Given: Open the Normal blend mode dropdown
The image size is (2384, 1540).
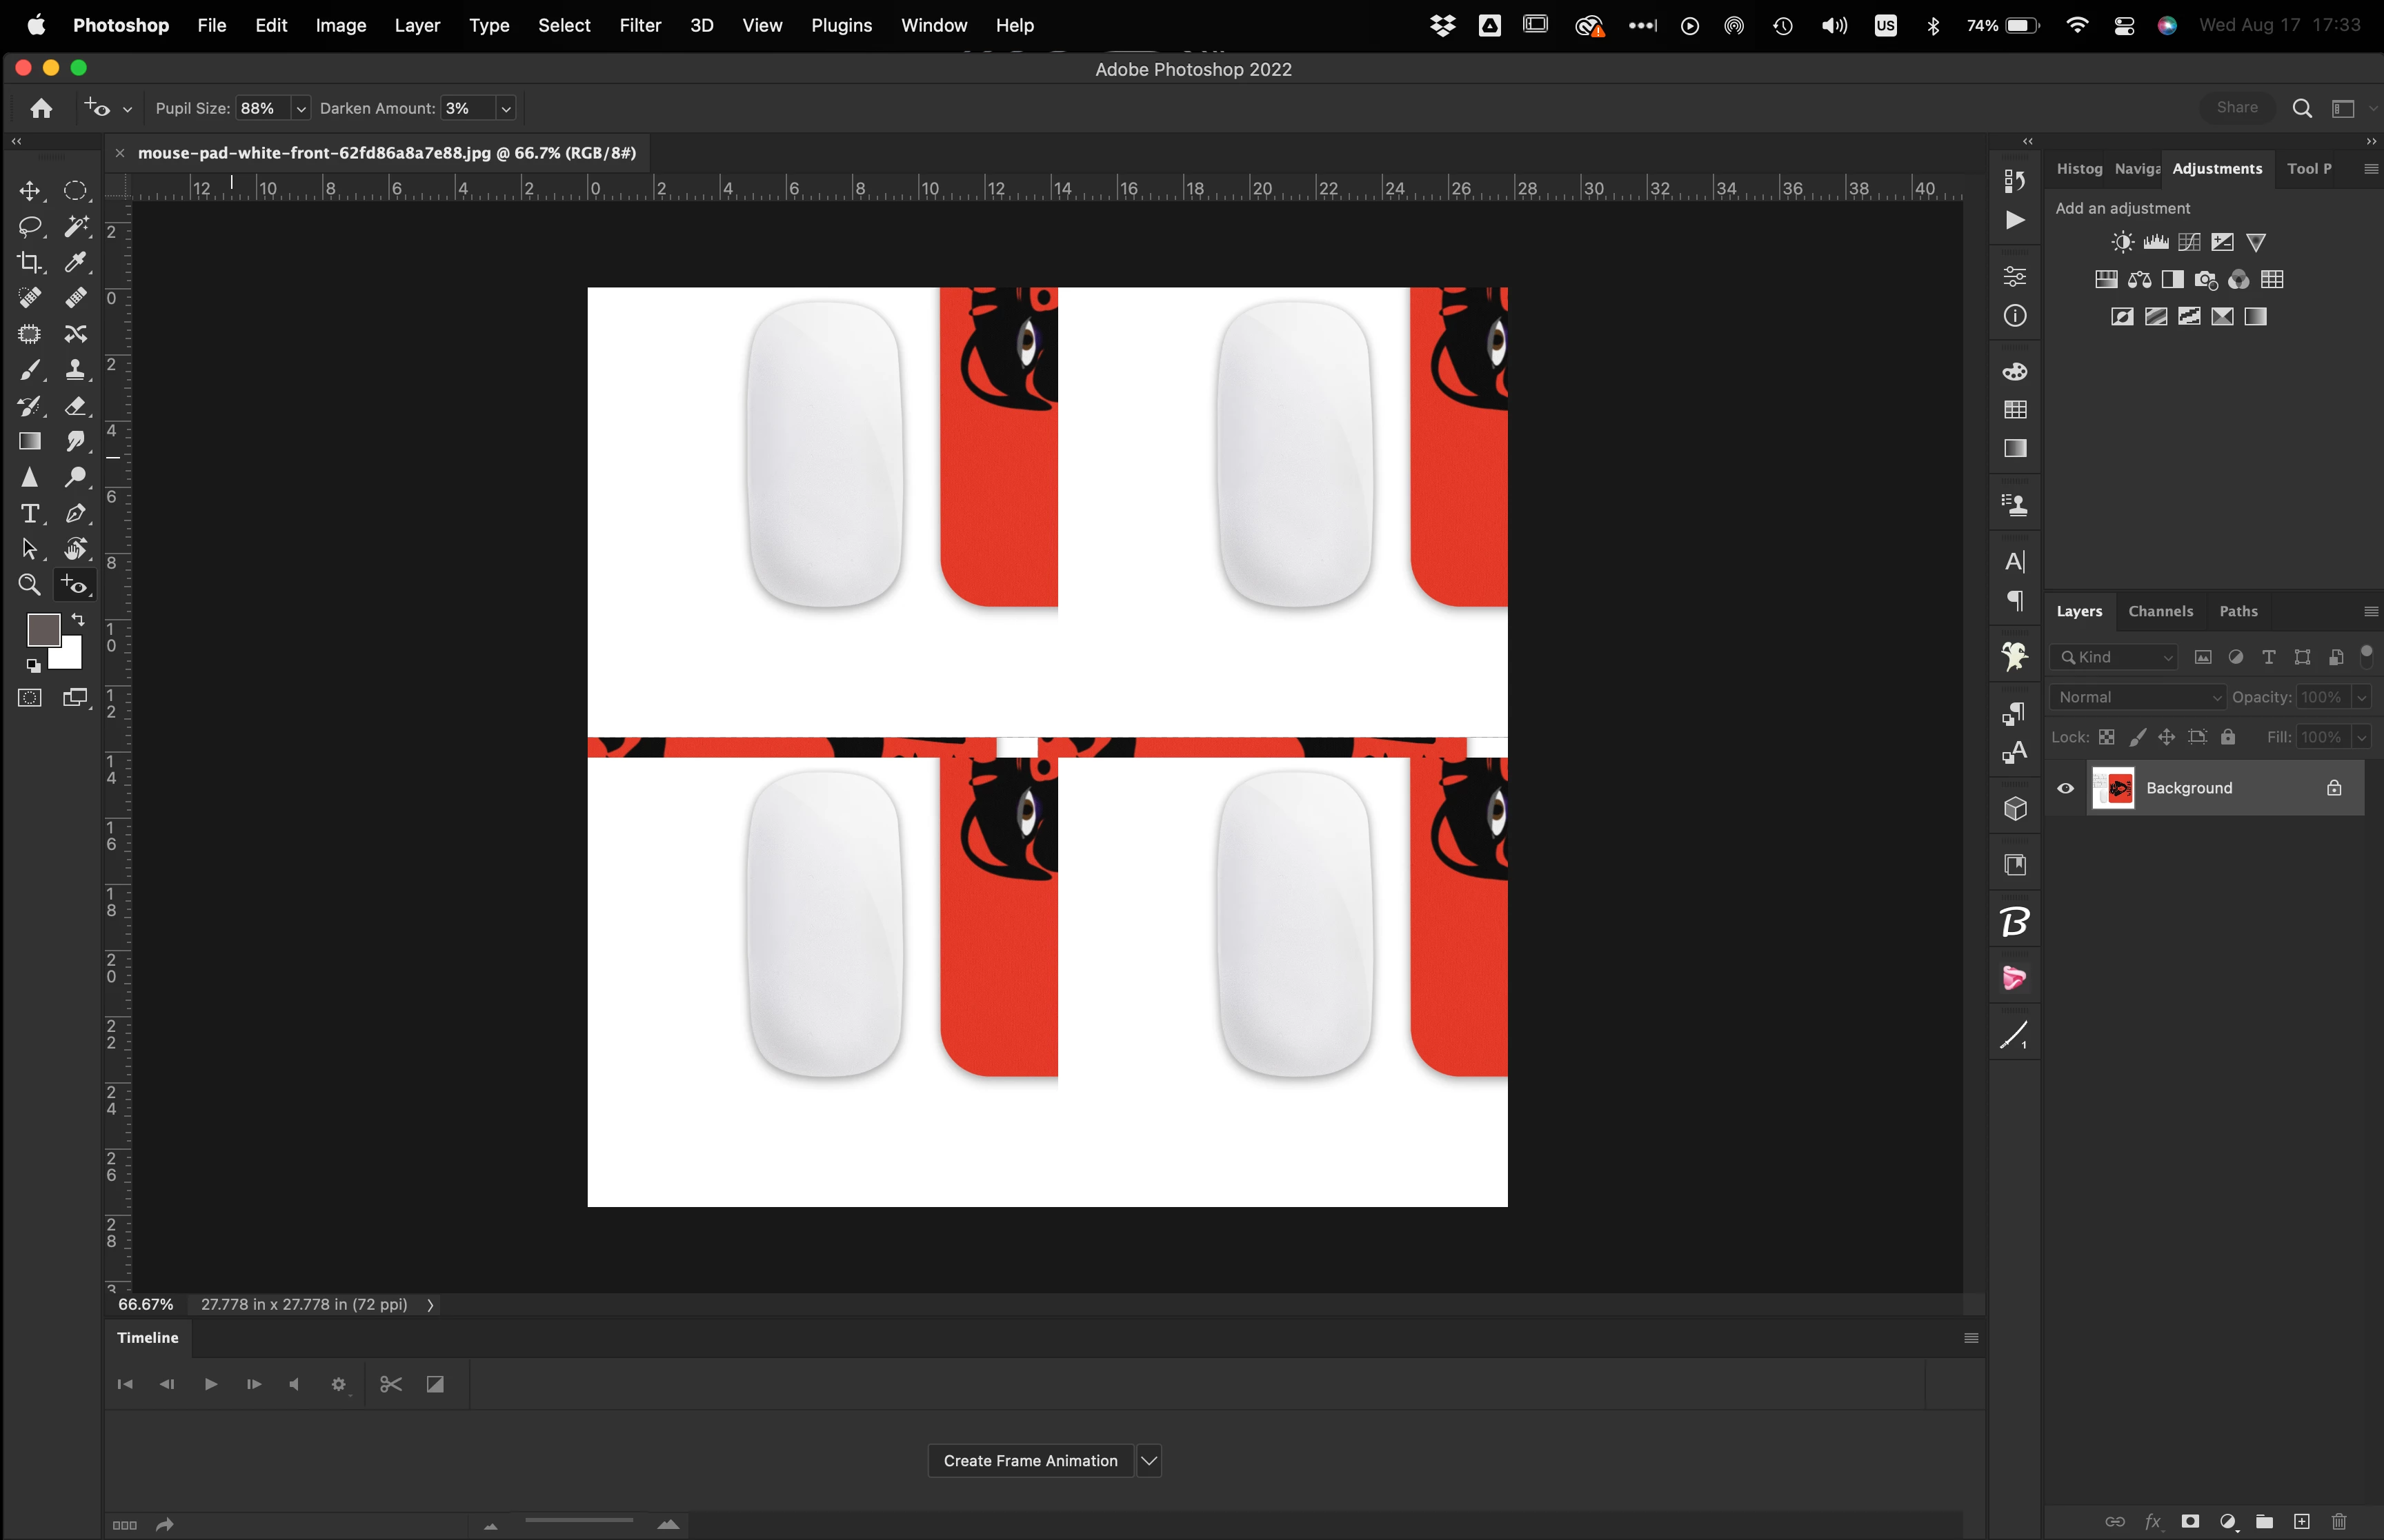Looking at the screenshot, I should click(x=2137, y=697).
